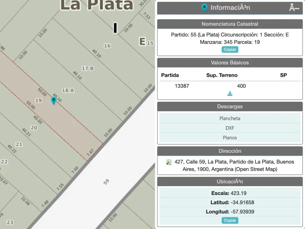Toggle the Descargas section header

pos(230,106)
